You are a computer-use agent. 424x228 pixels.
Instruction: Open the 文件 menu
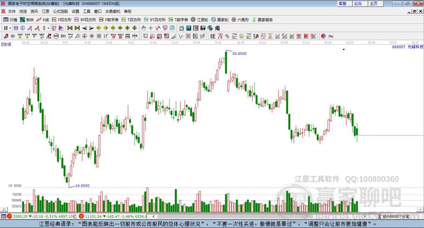click(x=12, y=11)
